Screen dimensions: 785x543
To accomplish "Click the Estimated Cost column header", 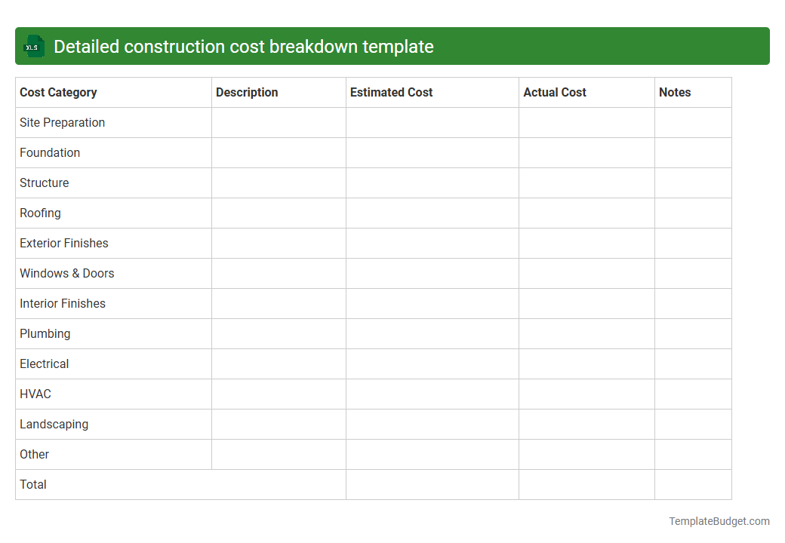I will [x=391, y=92].
